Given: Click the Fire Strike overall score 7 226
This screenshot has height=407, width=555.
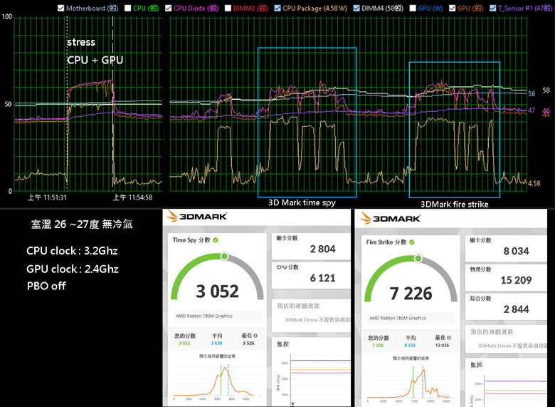Looking at the screenshot, I should 411,294.
